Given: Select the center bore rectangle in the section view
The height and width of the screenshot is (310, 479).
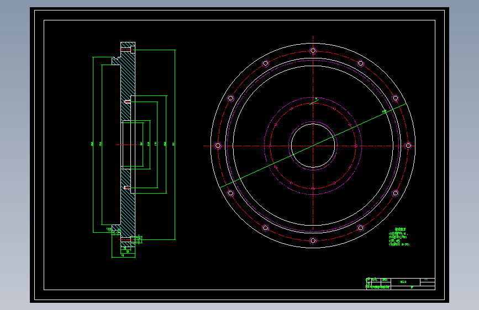Looking at the screenshot, I should 127,145.
